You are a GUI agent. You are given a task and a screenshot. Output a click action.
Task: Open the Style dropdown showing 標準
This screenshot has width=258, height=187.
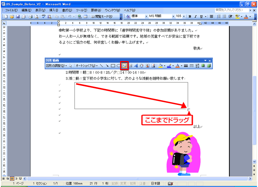click(146, 16)
